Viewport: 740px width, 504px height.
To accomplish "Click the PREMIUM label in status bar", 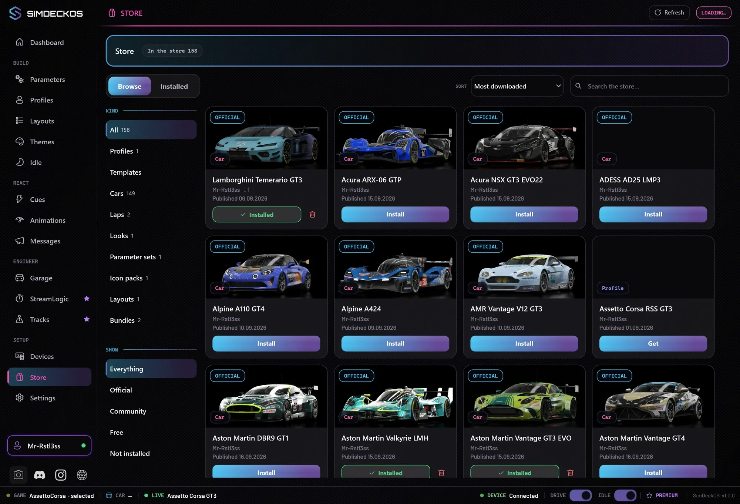I will (x=667, y=495).
